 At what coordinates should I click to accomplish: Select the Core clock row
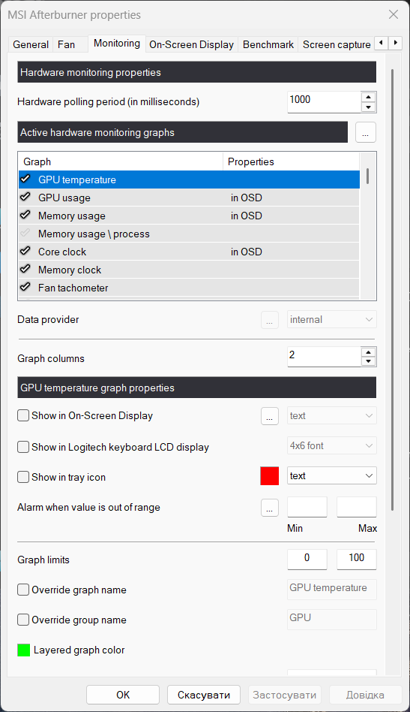(x=189, y=252)
